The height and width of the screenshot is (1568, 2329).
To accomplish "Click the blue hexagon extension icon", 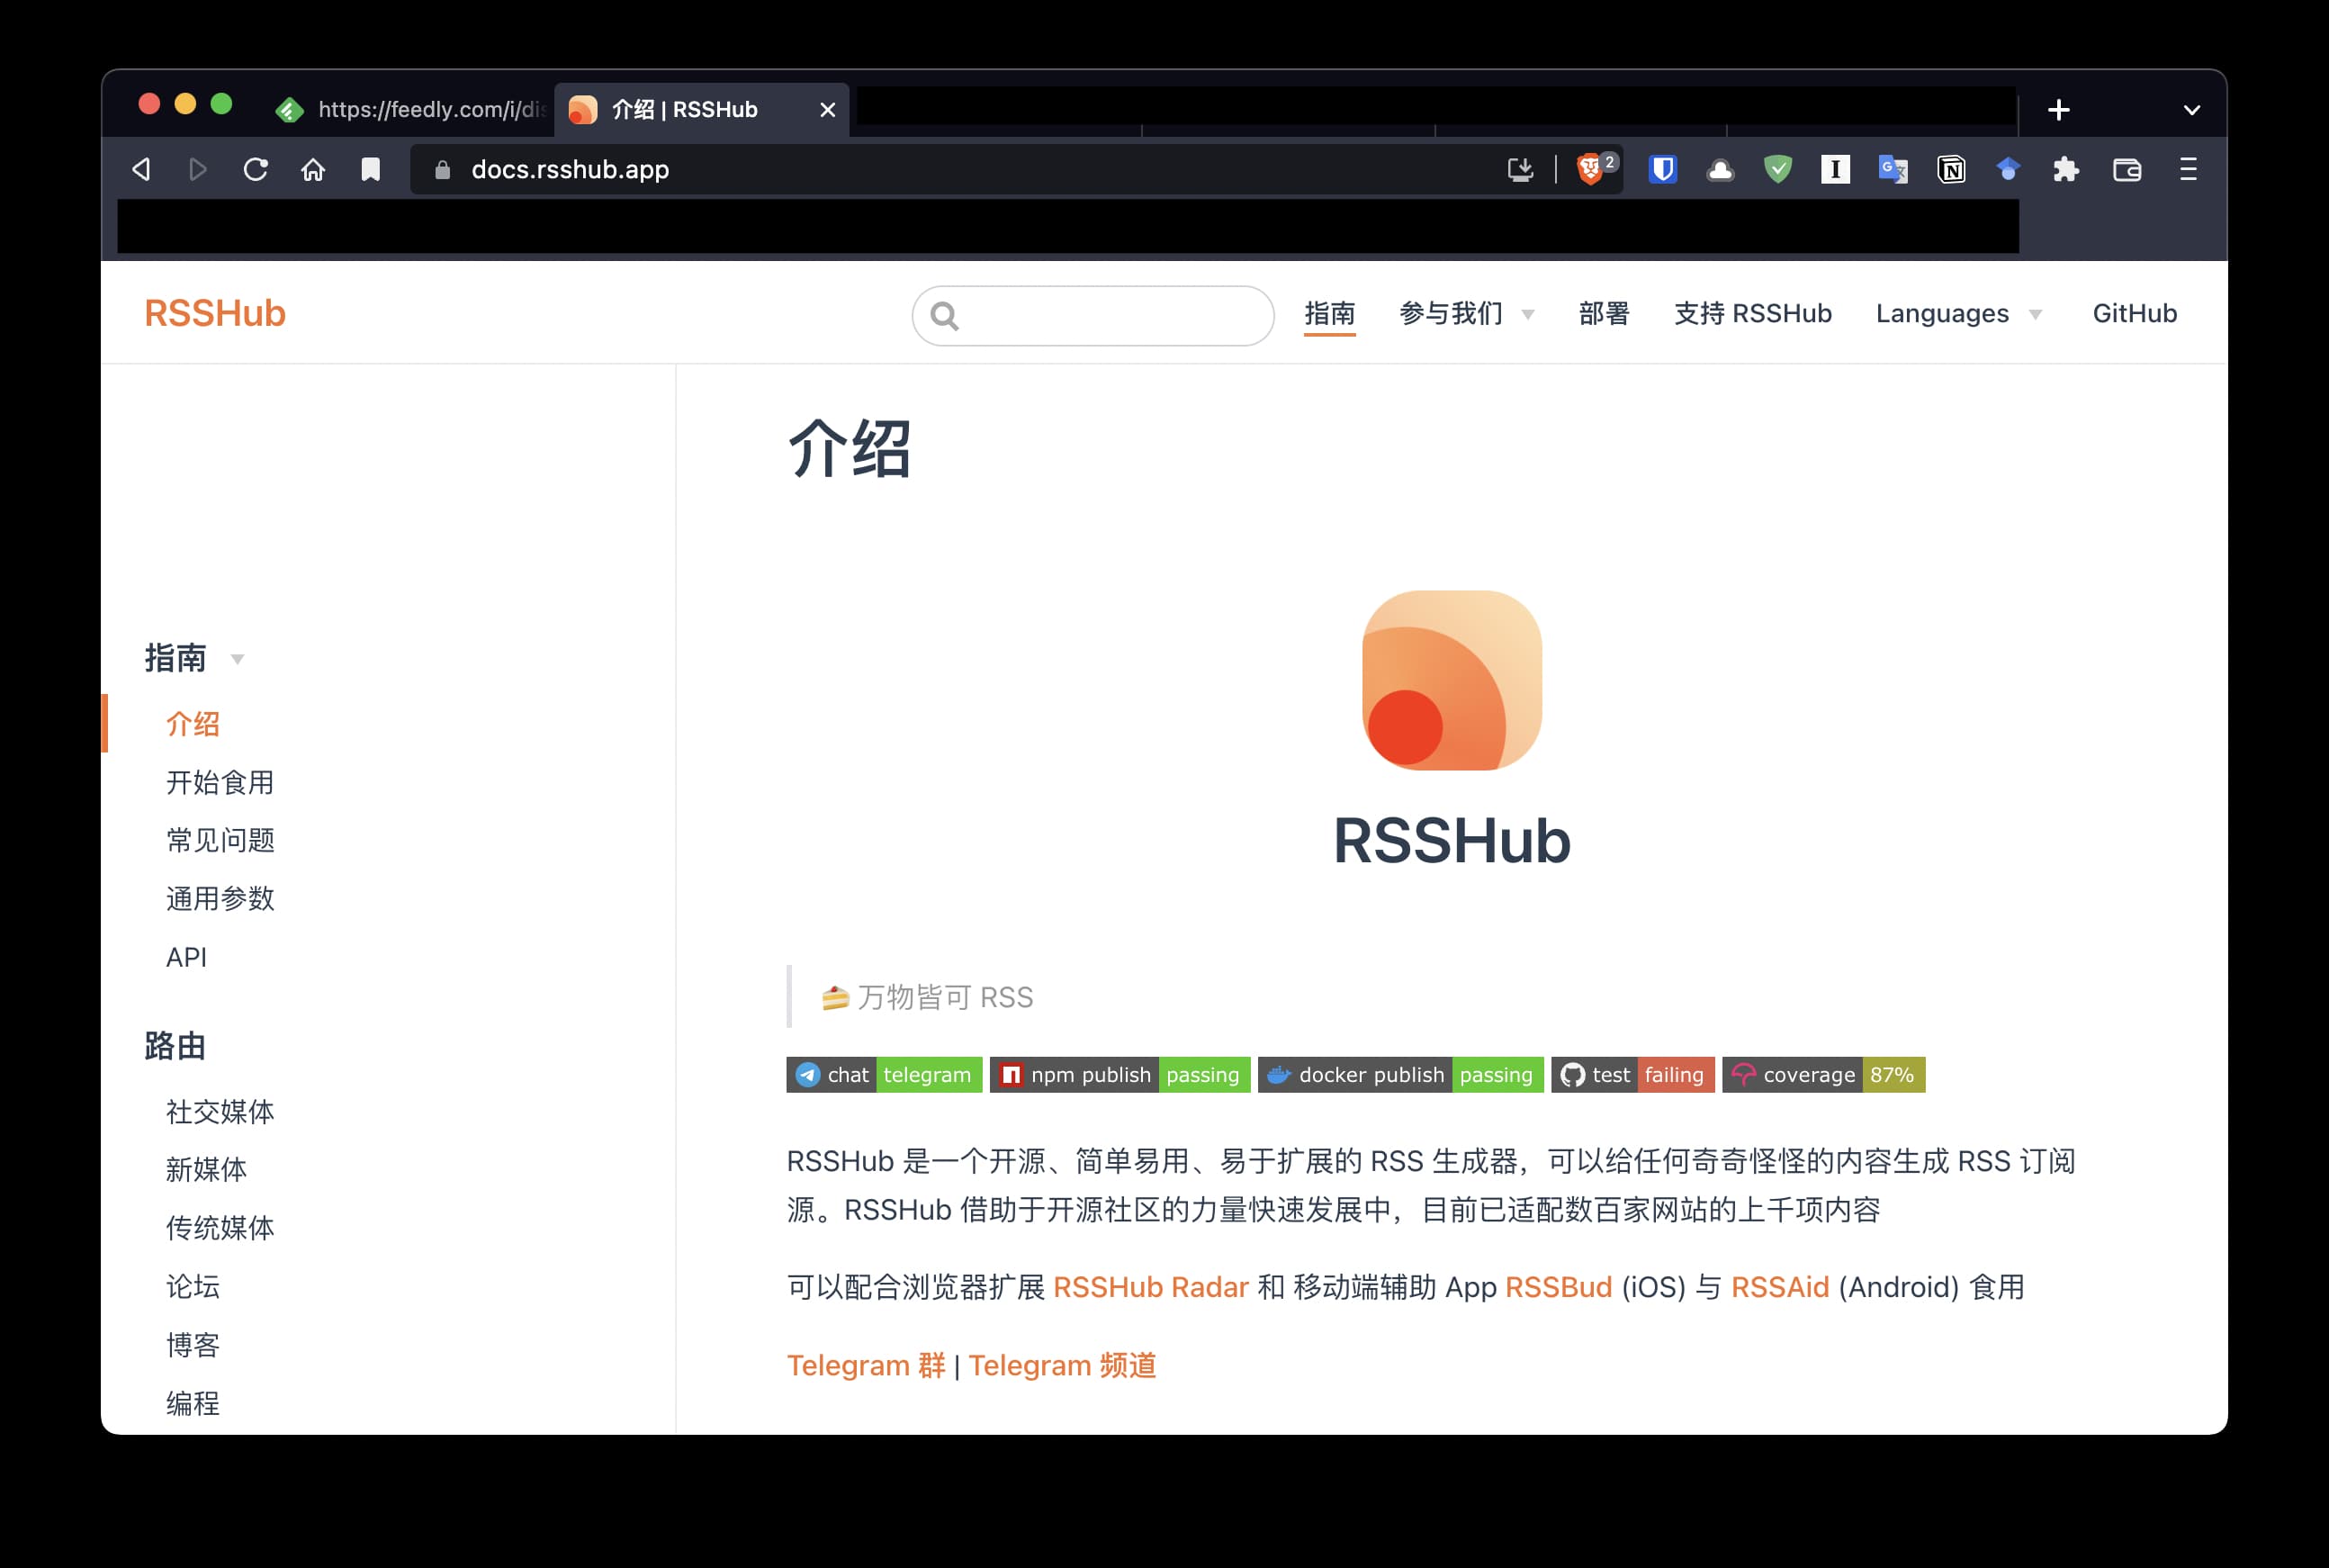I will pyautogui.click(x=2008, y=169).
